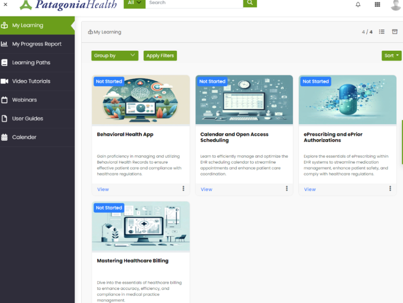Open the apps grid icon in the header

pyautogui.click(x=377, y=5)
